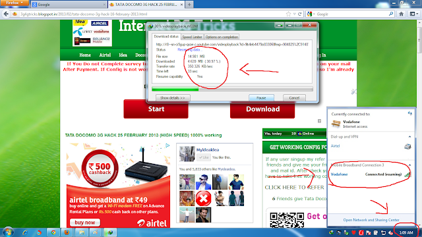
Task: Open the Windows Start orb
Action: tap(7, 232)
